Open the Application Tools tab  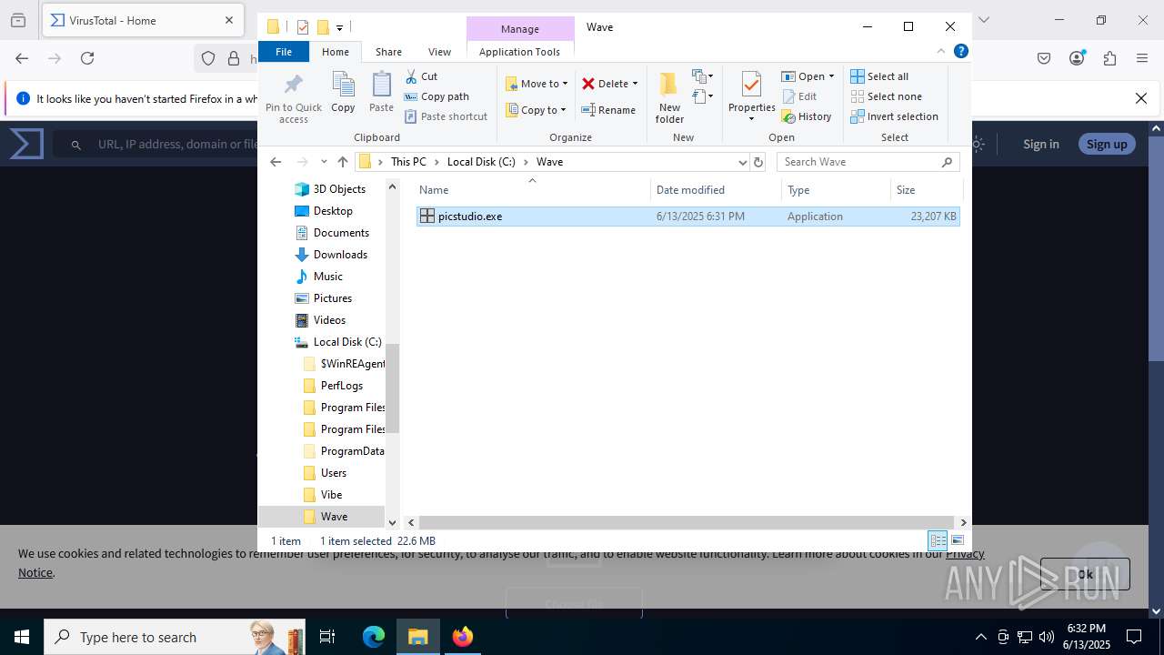tap(519, 52)
